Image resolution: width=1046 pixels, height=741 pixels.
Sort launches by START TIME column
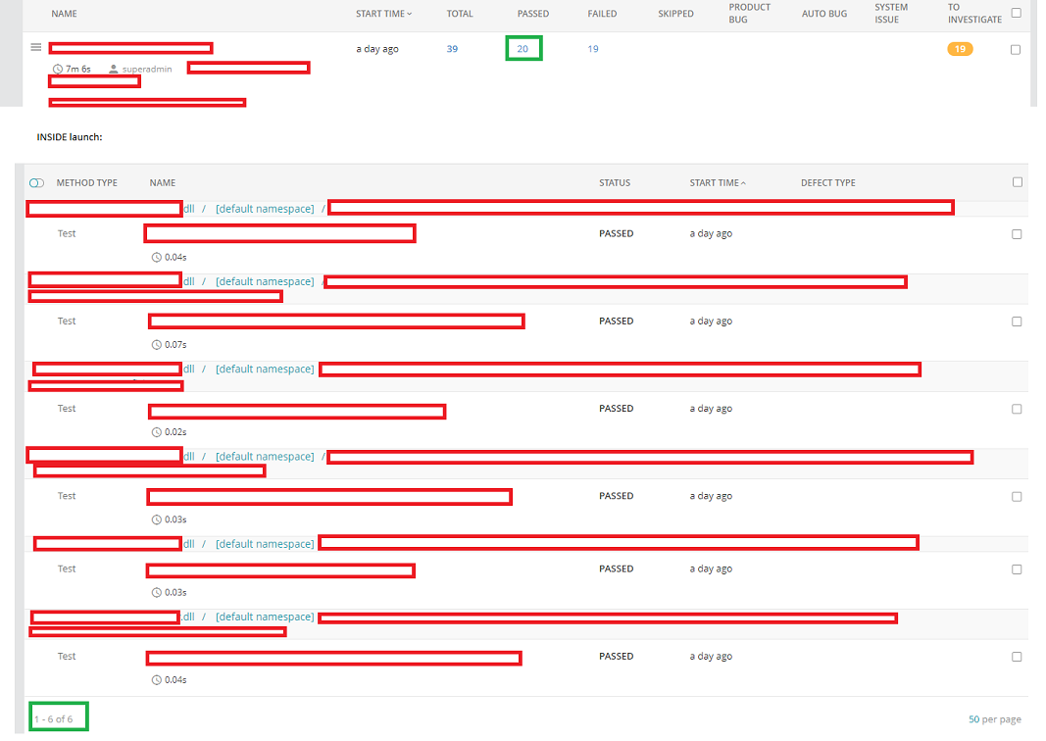click(383, 14)
